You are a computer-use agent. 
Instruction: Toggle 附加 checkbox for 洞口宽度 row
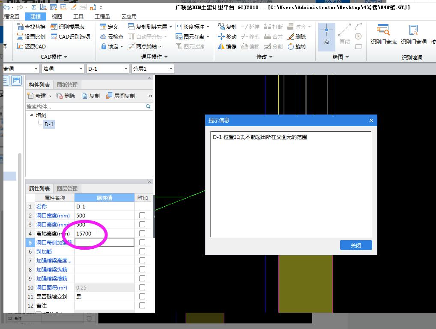(x=142, y=215)
